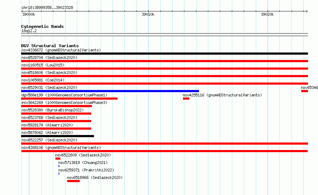Click the truncated nsv65346 label at right edge
Image resolution: width=318 pixels, height=195 pixels.
[x=309, y=87]
